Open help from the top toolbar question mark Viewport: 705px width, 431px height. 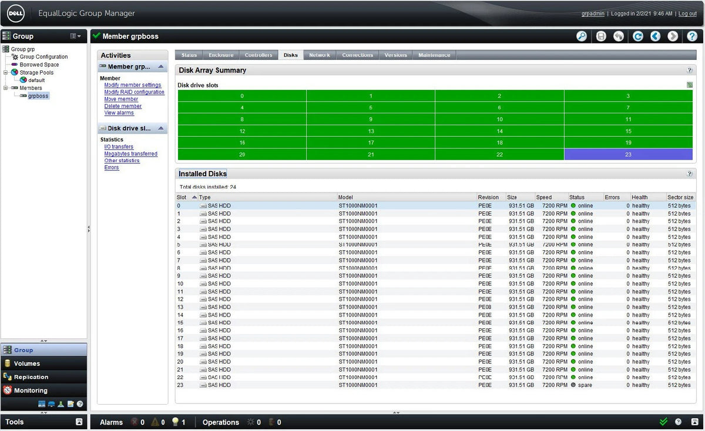[x=693, y=36]
